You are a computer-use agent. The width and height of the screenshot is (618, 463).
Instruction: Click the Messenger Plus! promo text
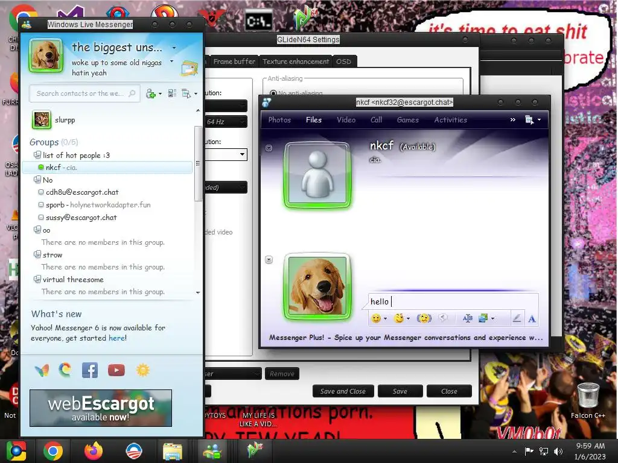(406, 338)
